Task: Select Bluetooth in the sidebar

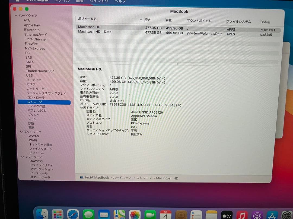Action: pyautogui.click(x=32, y=30)
